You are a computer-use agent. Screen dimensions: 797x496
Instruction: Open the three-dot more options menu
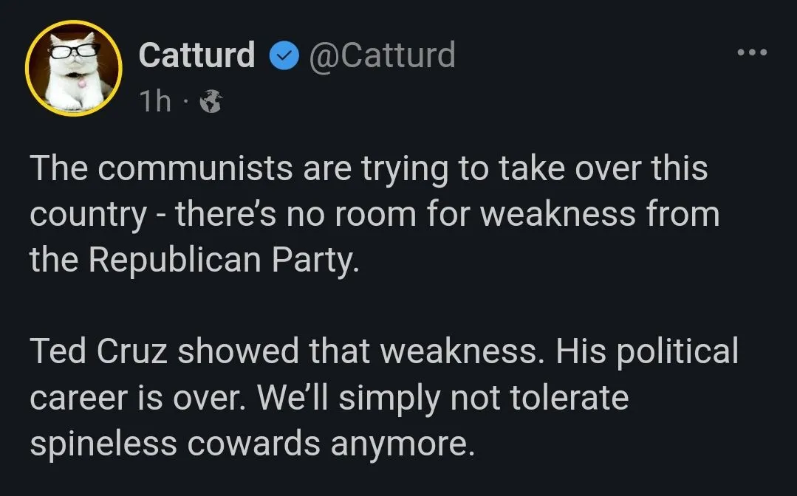point(753,52)
